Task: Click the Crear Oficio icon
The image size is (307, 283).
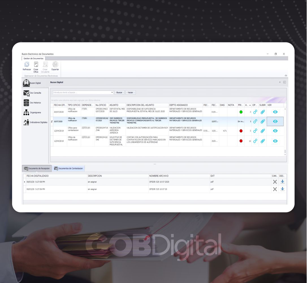Action: click(36, 65)
